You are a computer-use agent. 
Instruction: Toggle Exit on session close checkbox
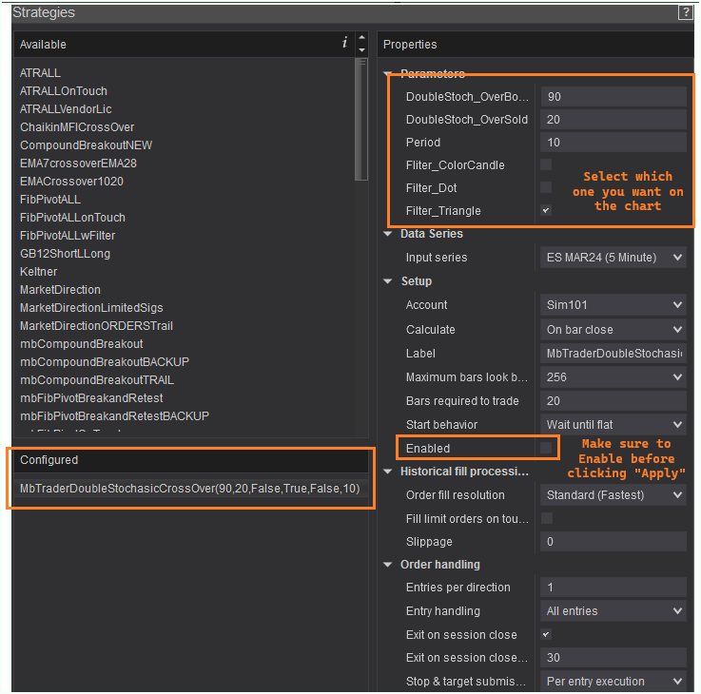(x=546, y=634)
